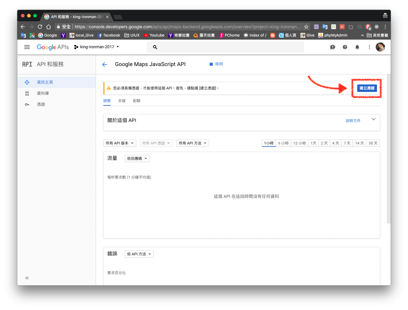Open the UIUX bookmarks folder
Viewport: 408px width, 310px height.
132,35
